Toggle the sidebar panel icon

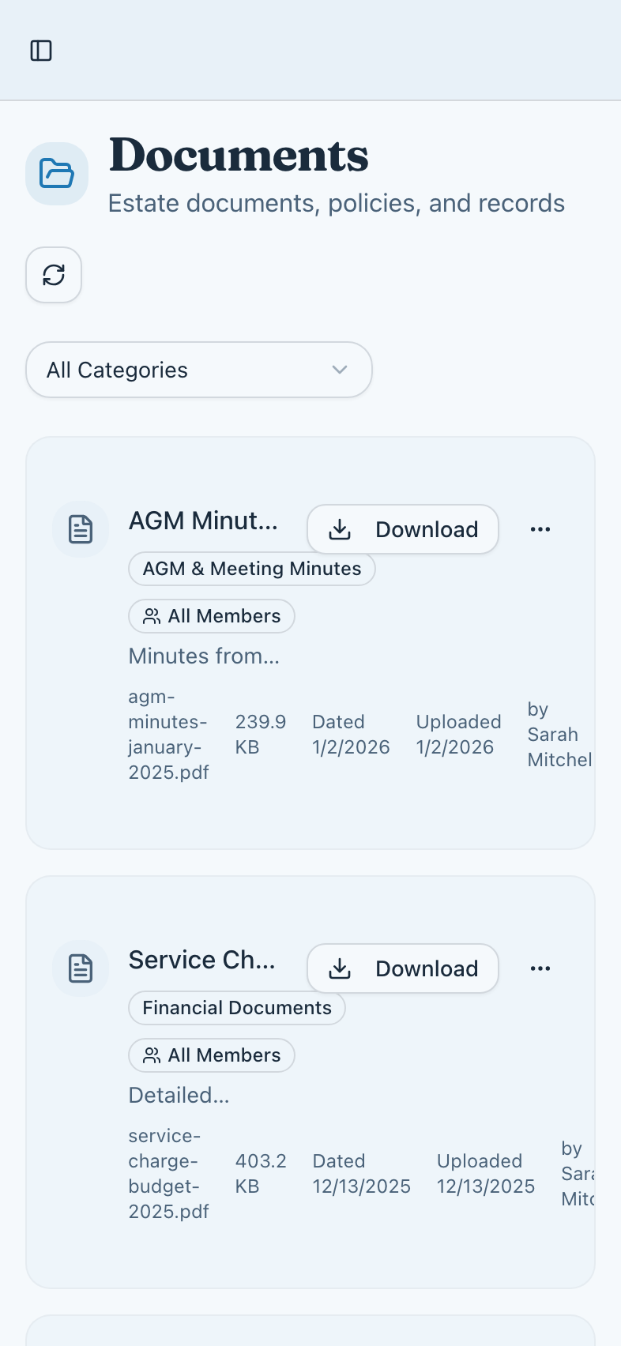click(x=41, y=51)
